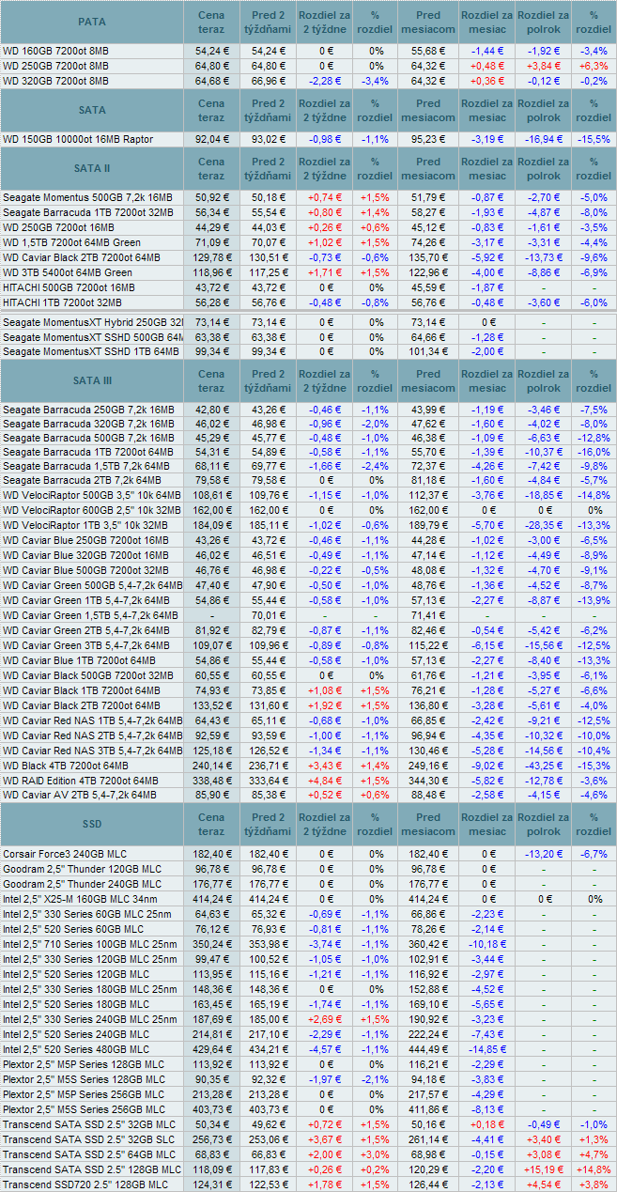Image resolution: width=617 pixels, height=1192 pixels.
Task: Click WD Caviar Blue 250GB 7200ot 16MB
Action: pos(86,539)
